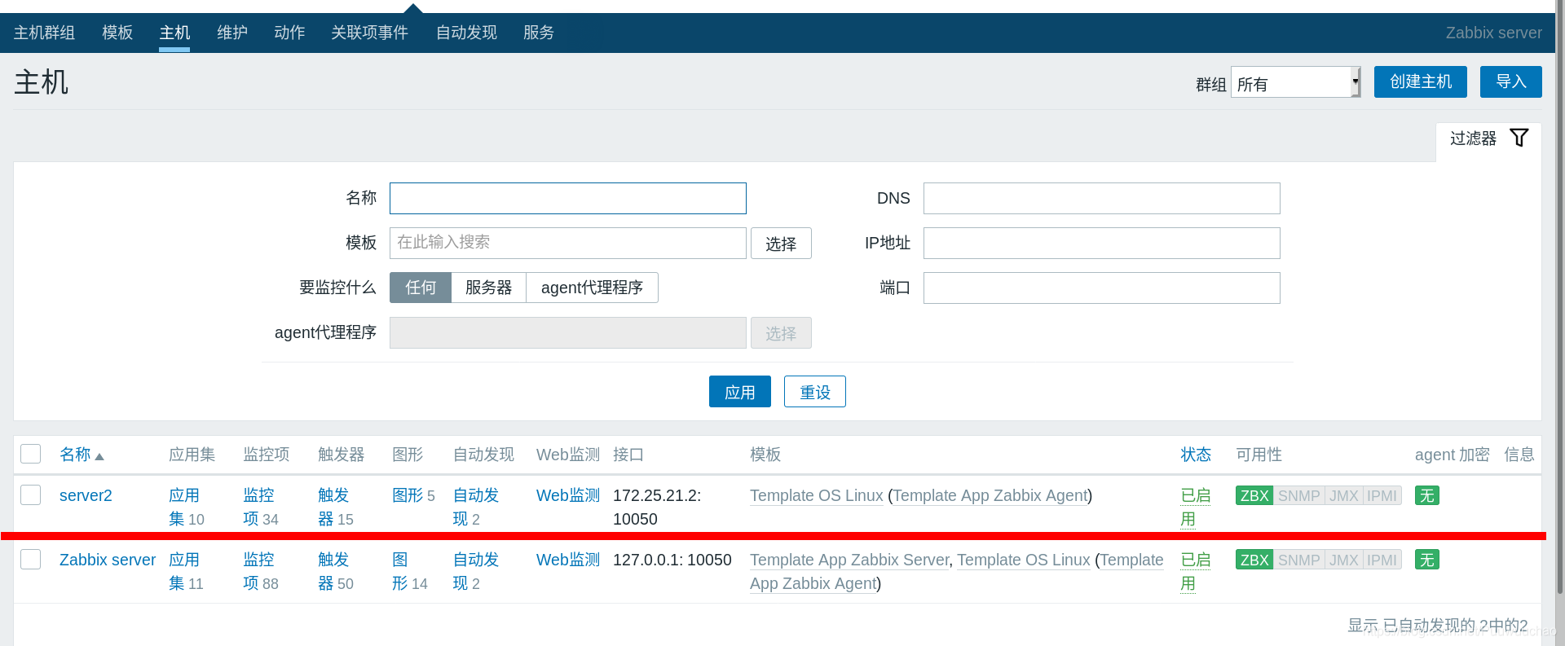Check the server2 row checkbox
Viewport: 1565px width, 646px height.
coord(31,494)
